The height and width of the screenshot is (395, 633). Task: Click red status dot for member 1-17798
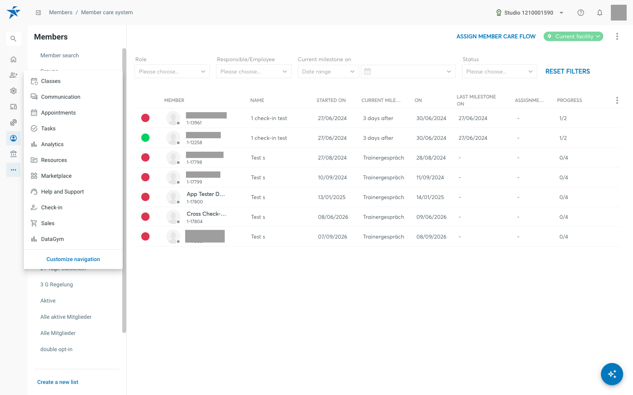[146, 157]
